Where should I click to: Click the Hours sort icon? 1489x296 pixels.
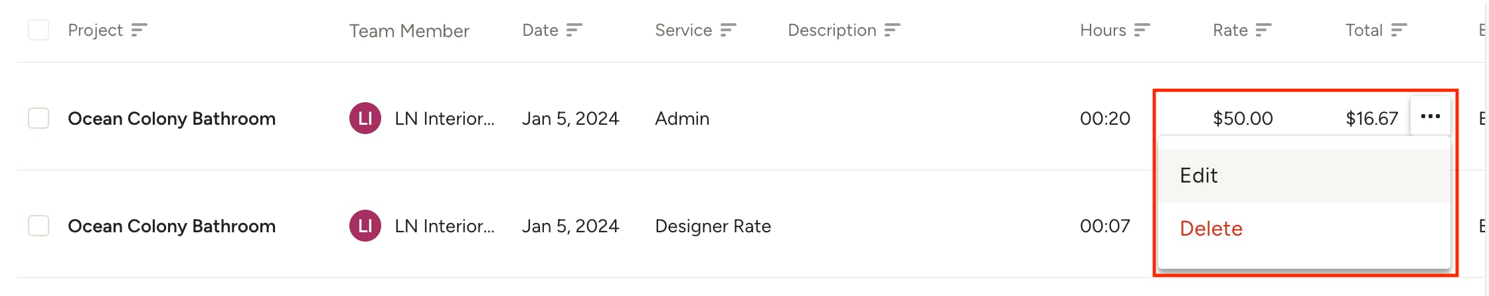(x=1142, y=30)
